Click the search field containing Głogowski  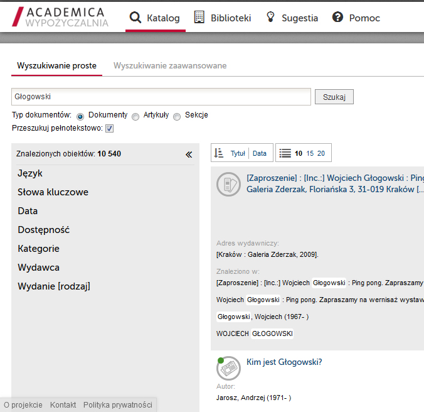pyautogui.click(x=161, y=97)
